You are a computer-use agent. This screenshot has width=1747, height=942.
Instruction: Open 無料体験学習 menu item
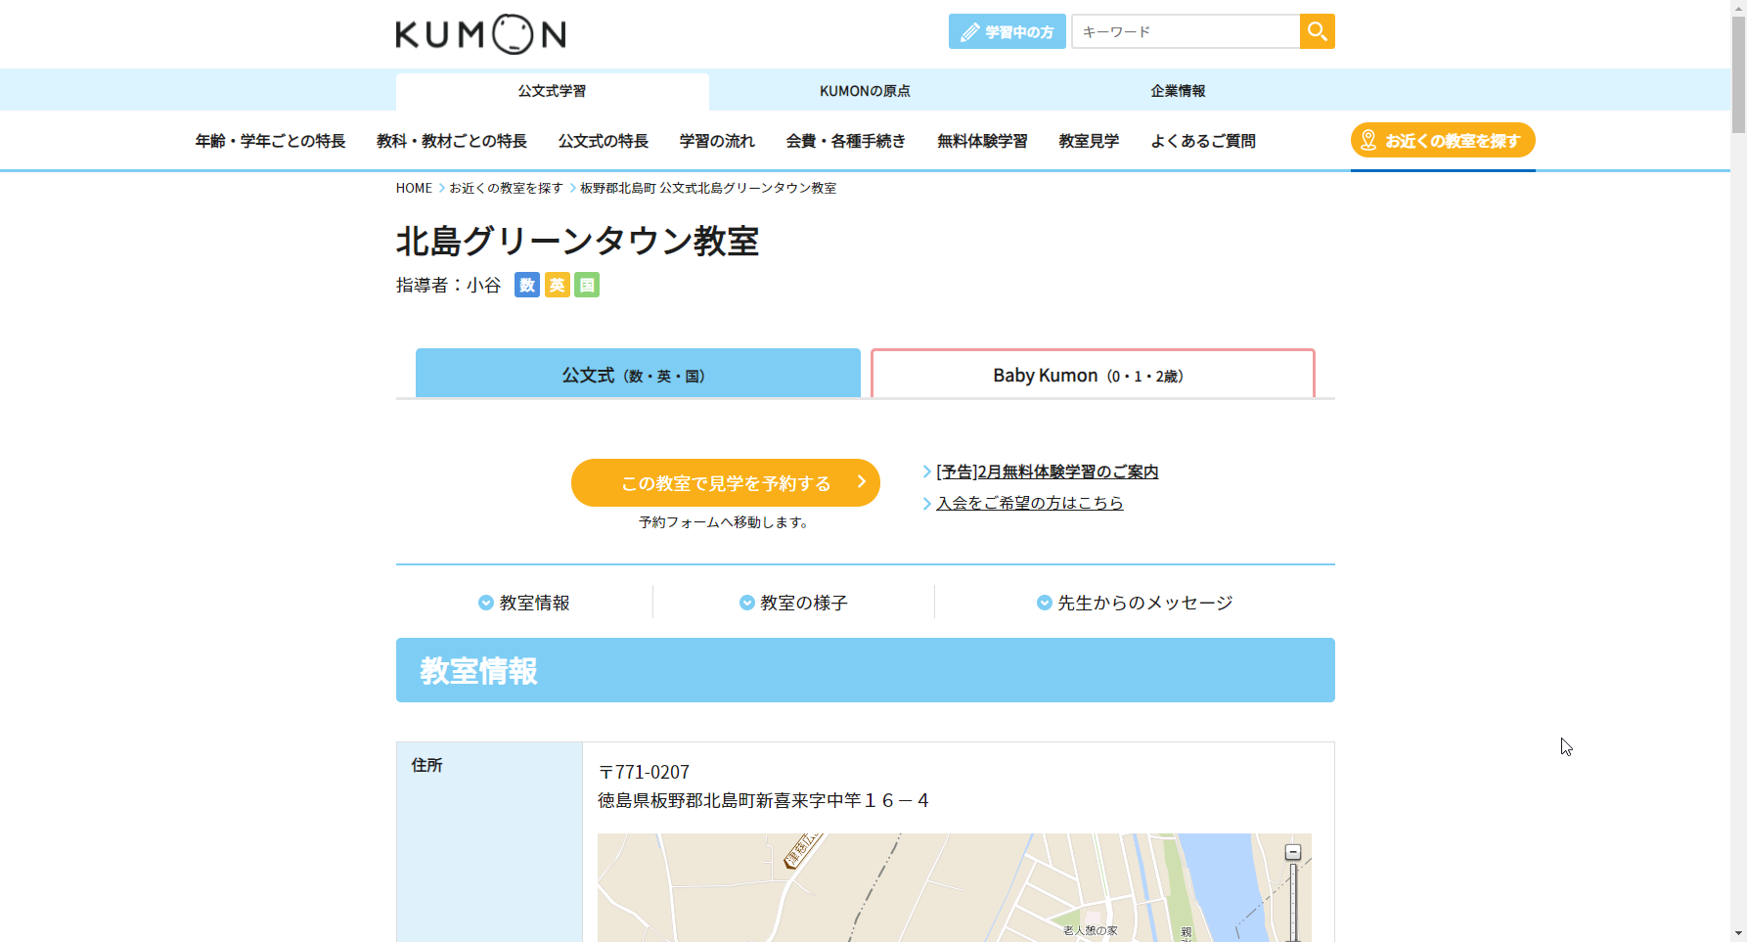pos(982,141)
